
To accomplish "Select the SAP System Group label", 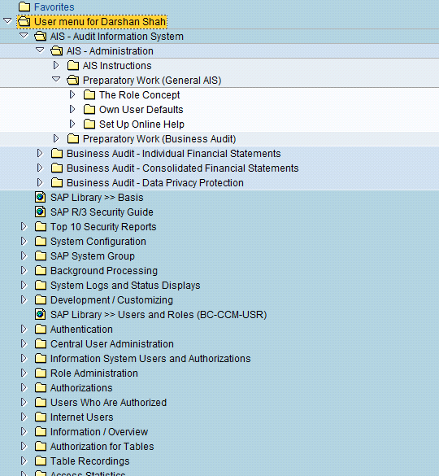I will click(x=92, y=256).
